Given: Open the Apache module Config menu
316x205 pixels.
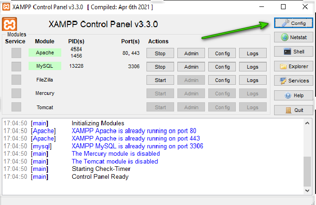Looking at the screenshot, I should tap(222, 53).
